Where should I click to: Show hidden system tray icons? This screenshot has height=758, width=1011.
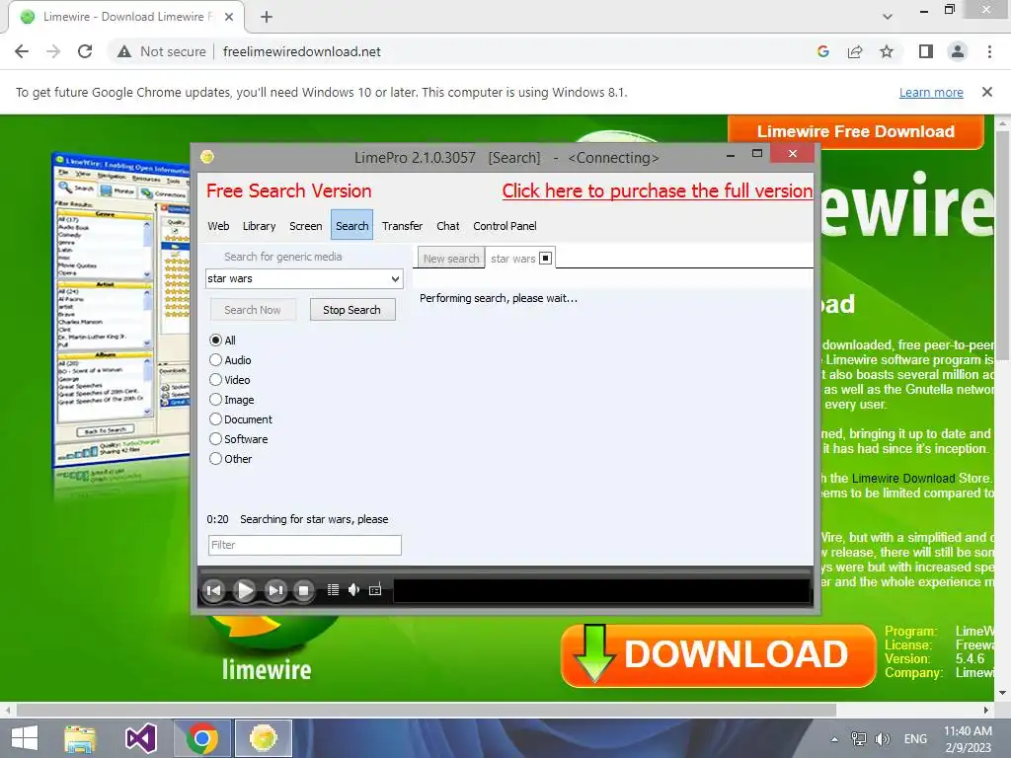(834, 739)
